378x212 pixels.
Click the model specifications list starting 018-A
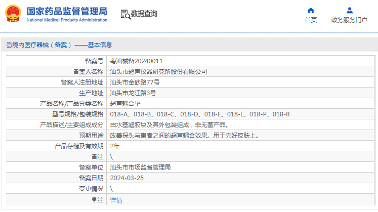pyautogui.click(x=199, y=114)
